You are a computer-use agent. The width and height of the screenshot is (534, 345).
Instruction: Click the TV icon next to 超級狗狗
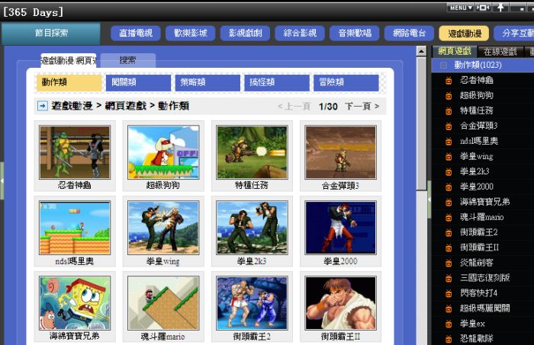(449, 95)
